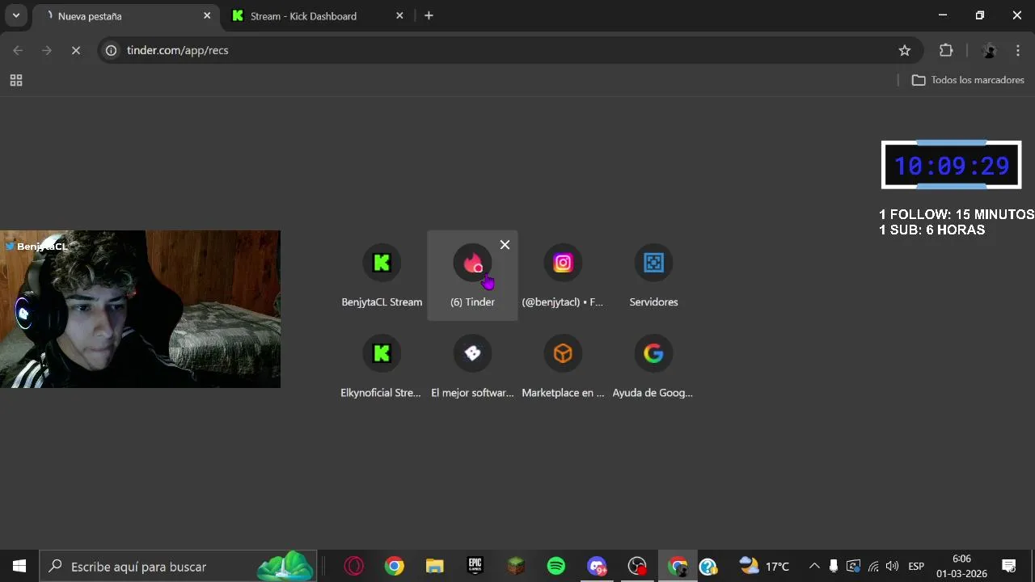Open File Explorer from the taskbar
The width and height of the screenshot is (1035, 582).
[434, 567]
